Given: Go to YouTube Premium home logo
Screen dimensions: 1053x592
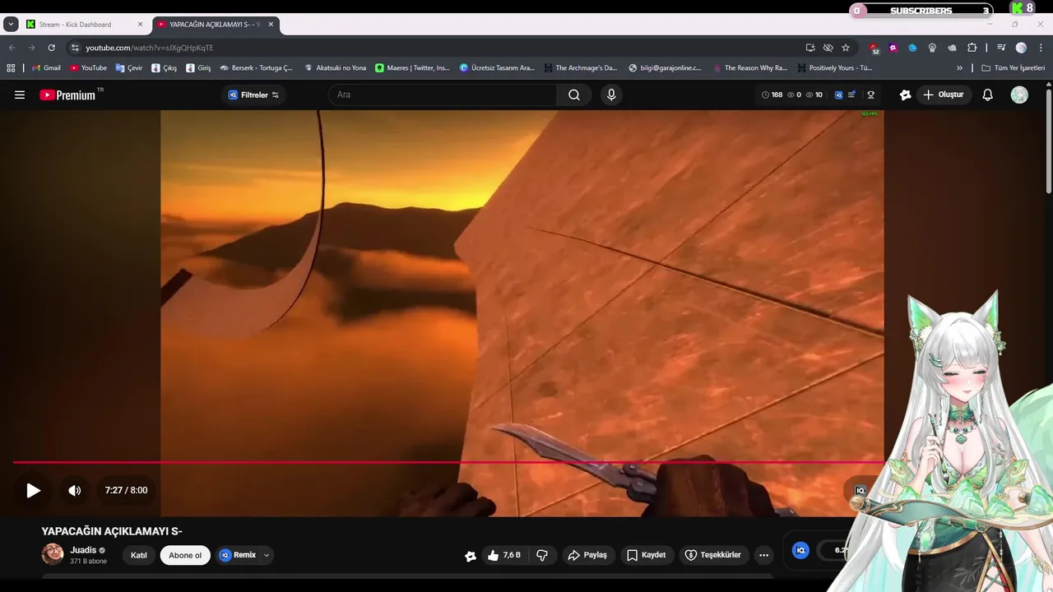Looking at the screenshot, I should click(x=67, y=95).
